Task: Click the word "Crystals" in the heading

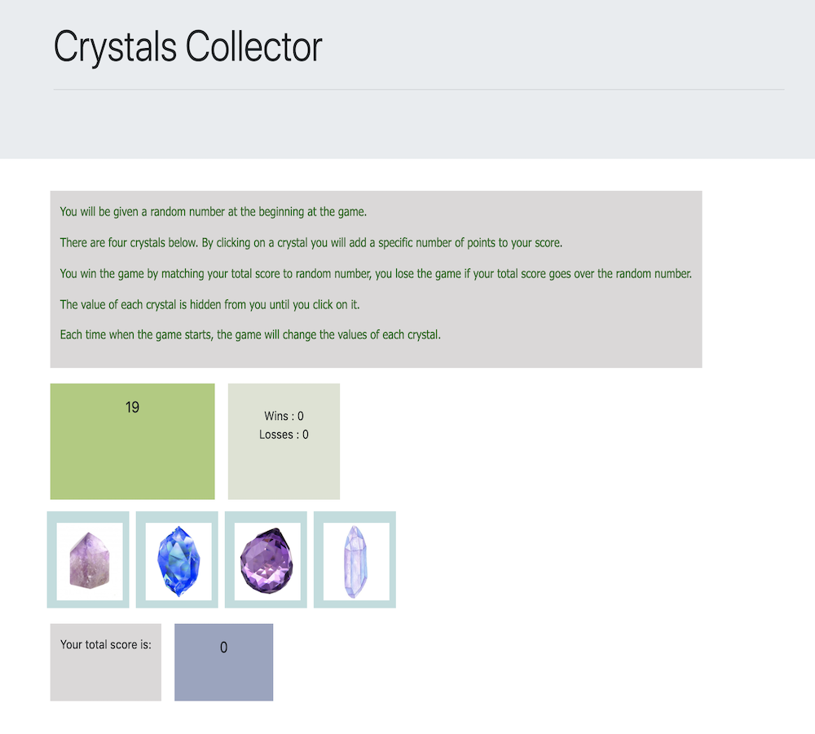Action: [116, 46]
